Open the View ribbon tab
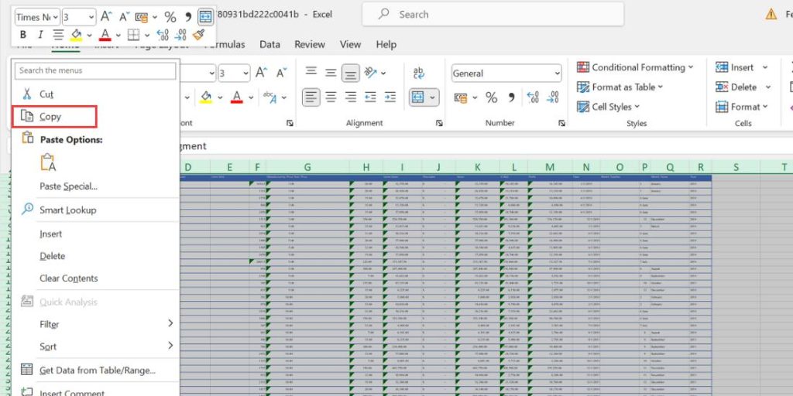 click(350, 44)
